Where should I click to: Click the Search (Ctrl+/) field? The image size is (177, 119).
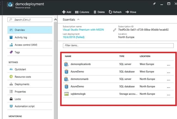30,20
